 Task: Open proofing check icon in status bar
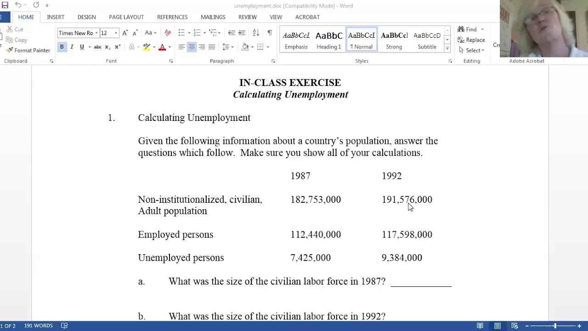[64, 326]
